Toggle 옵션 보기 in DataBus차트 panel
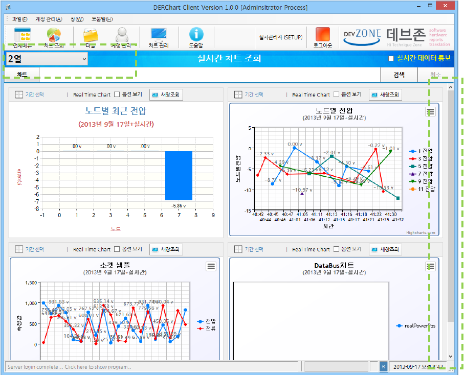Viewport: 465px width, 375px height. click(x=336, y=249)
